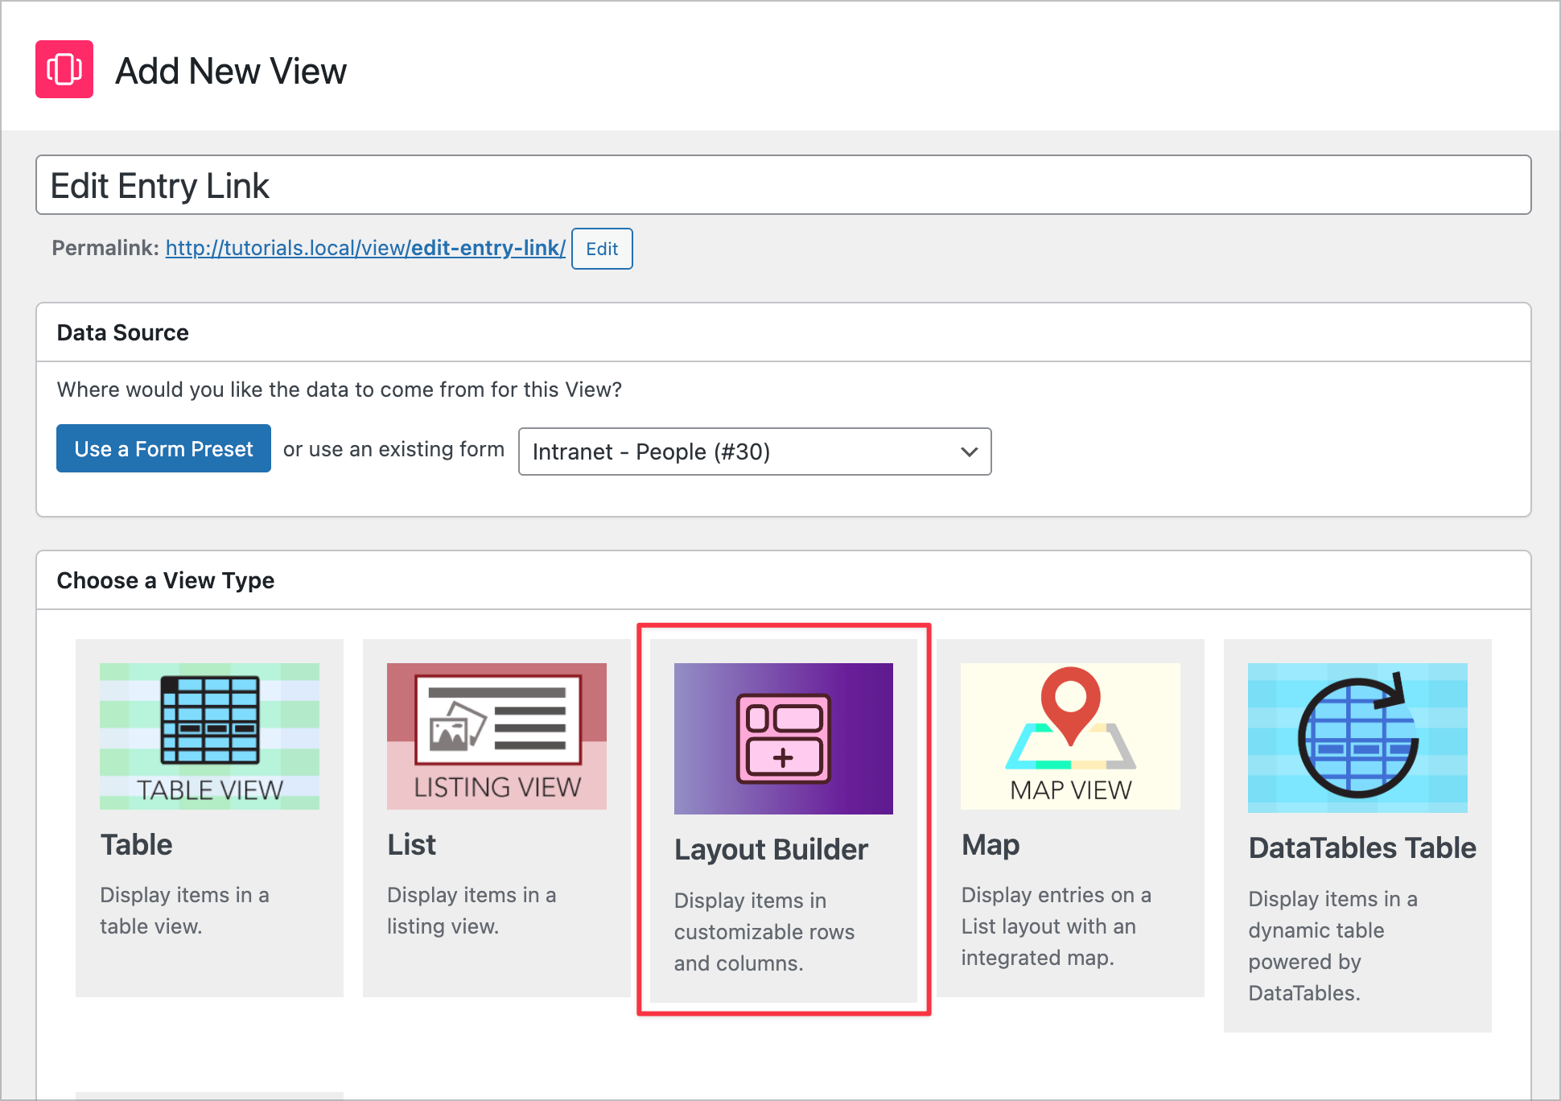Screen dimensions: 1561x1101
Task: Open the edit-entry-link permalink URL
Action: tap(365, 248)
